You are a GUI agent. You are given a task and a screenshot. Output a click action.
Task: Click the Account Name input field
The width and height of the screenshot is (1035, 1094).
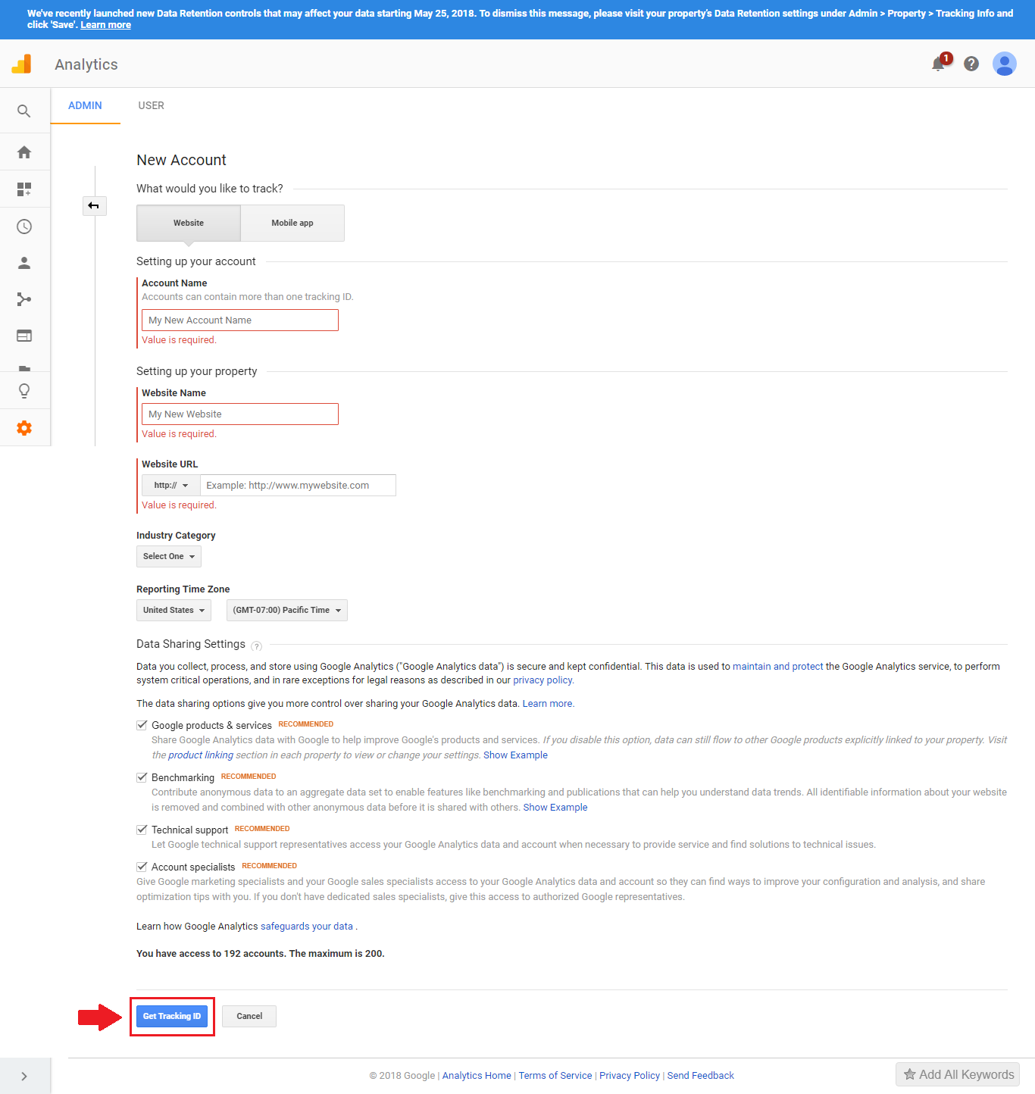pyautogui.click(x=240, y=320)
